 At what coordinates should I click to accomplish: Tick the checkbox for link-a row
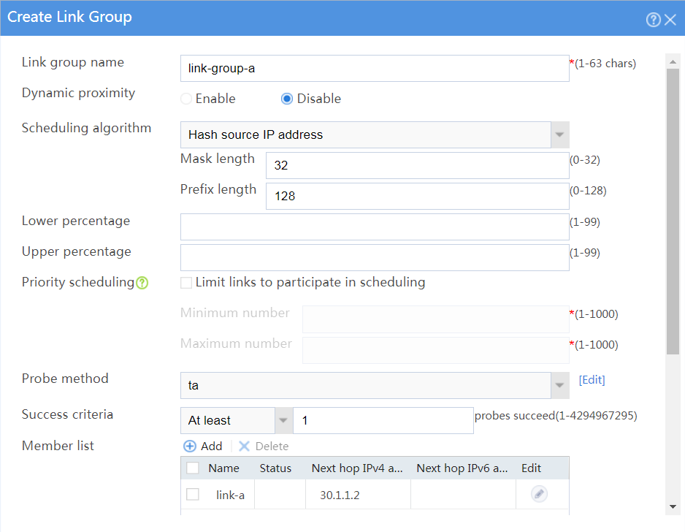(x=193, y=495)
